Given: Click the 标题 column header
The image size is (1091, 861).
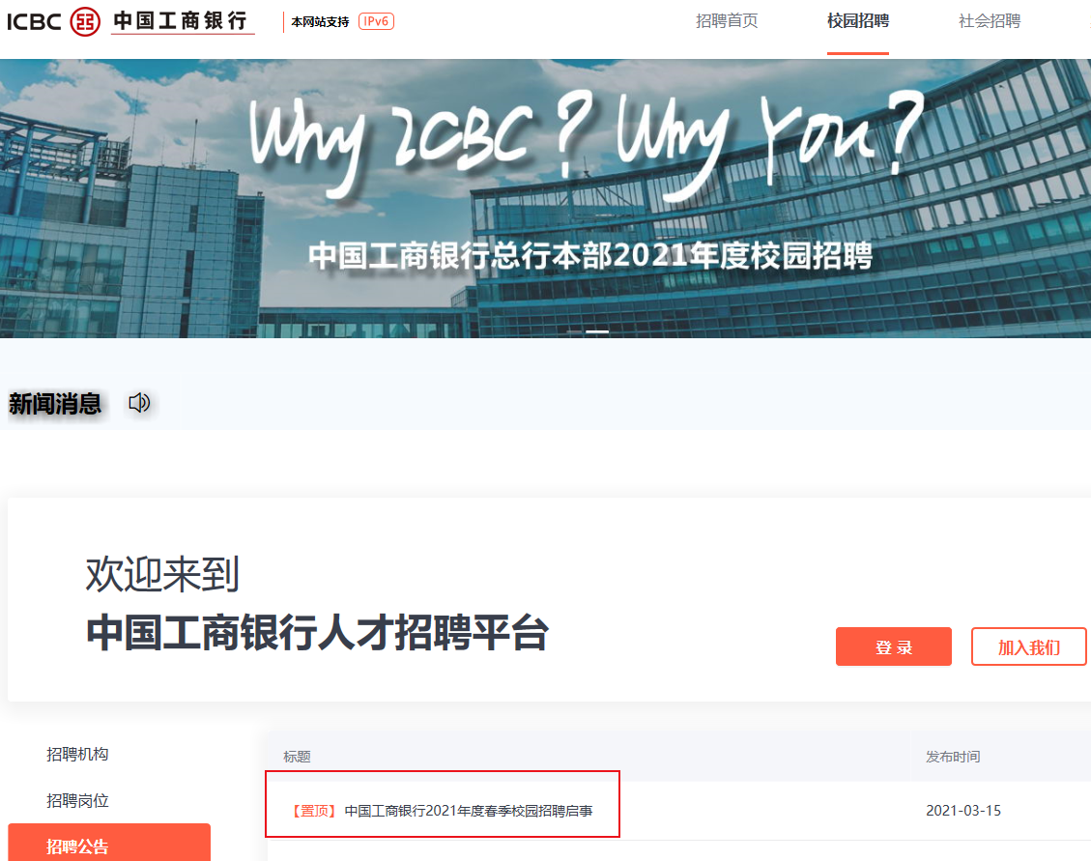Looking at the screenshot, I should click(297, 757).
